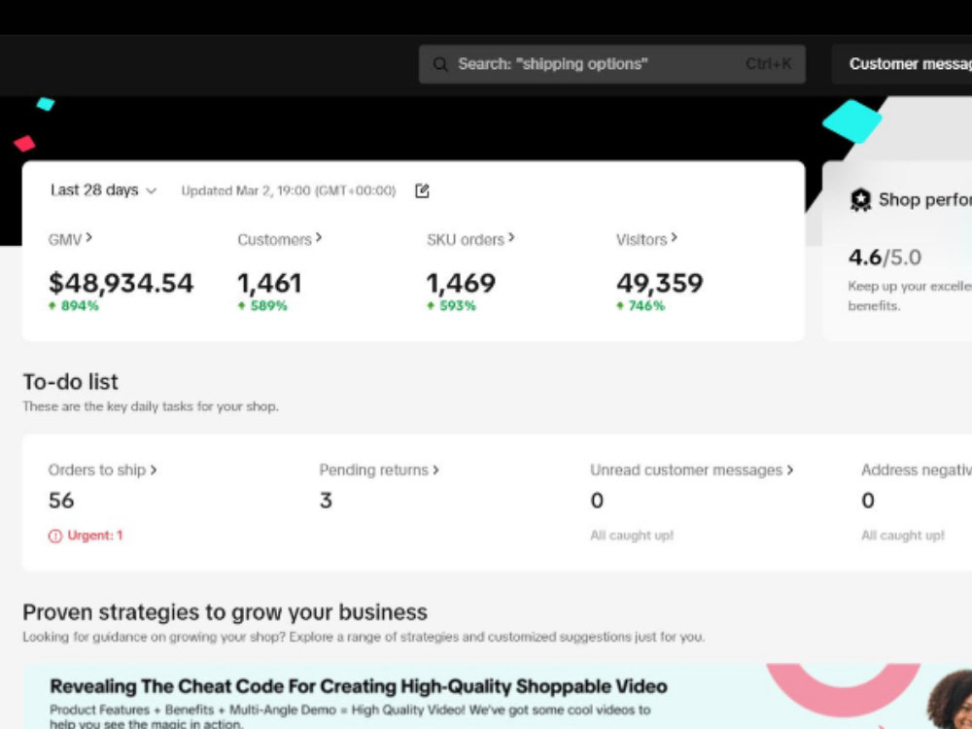Click Customers value 1,461
972x729 pixels.
269,283
